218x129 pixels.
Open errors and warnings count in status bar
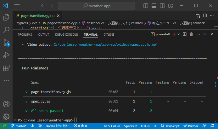tap(80, 126)
